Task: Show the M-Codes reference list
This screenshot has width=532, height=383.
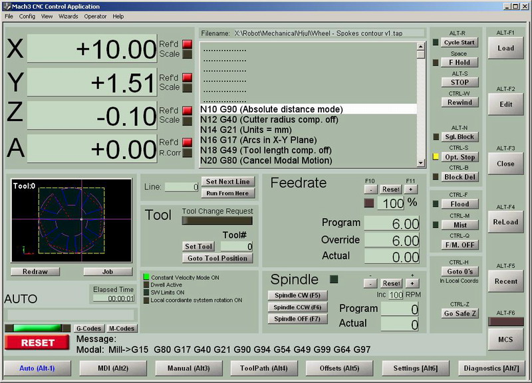Action: 122,328
